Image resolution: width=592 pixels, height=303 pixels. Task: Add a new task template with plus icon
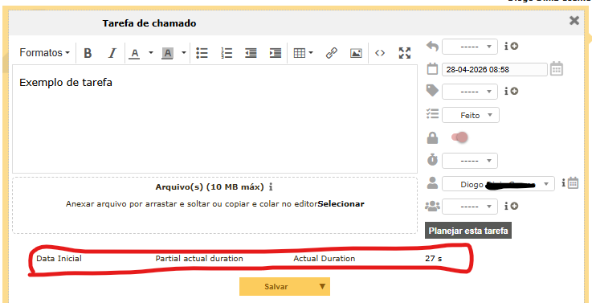pos(514,47)
